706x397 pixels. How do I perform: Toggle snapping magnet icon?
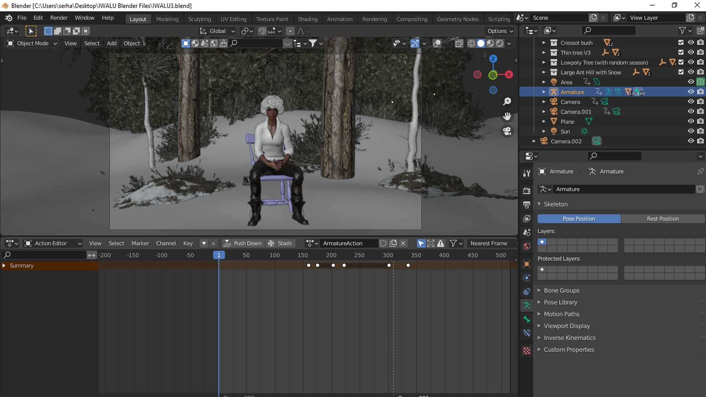pyautogui.click(x=262, y=31)
